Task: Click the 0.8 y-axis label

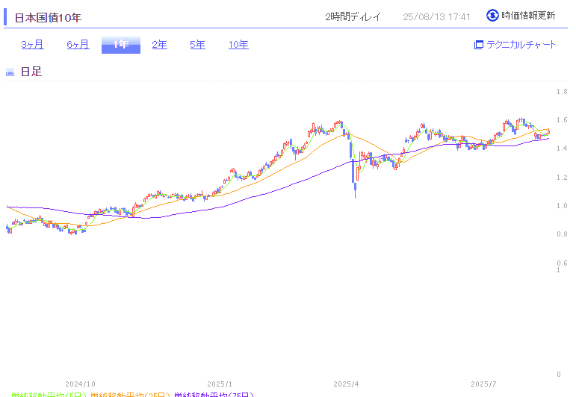Action: click(x=562, y=234)
